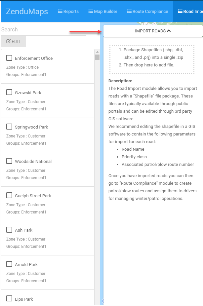Select the Lips Park checkbox
Screen dimensions: 203x306
(9, 299)
